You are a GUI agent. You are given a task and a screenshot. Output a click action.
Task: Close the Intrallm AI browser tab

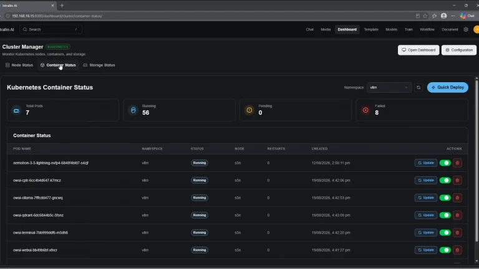pyautogui.click(x=52, y=6)
